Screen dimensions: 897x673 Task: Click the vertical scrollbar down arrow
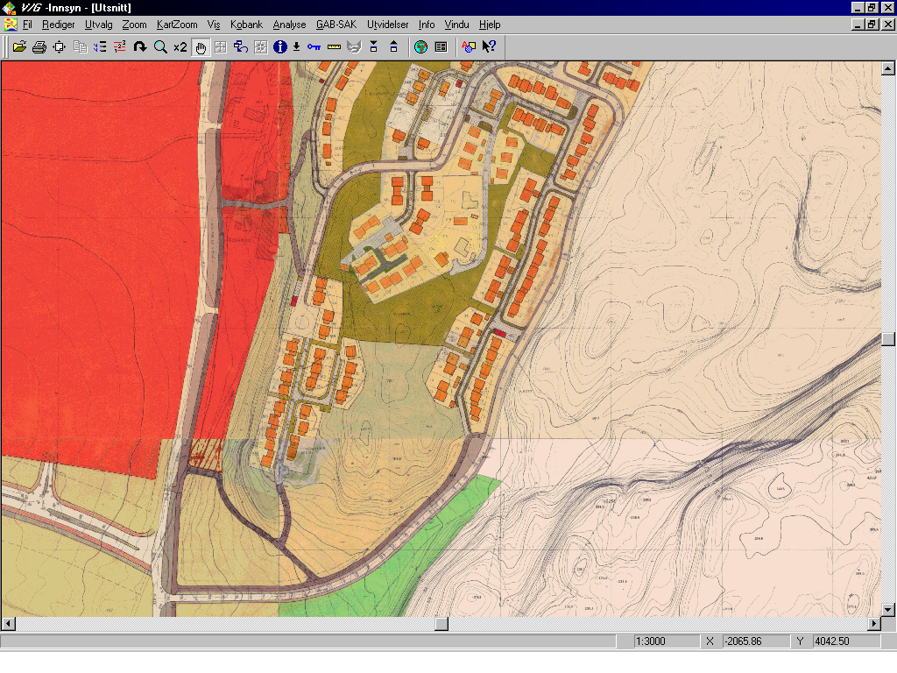(x=888, y=610)
